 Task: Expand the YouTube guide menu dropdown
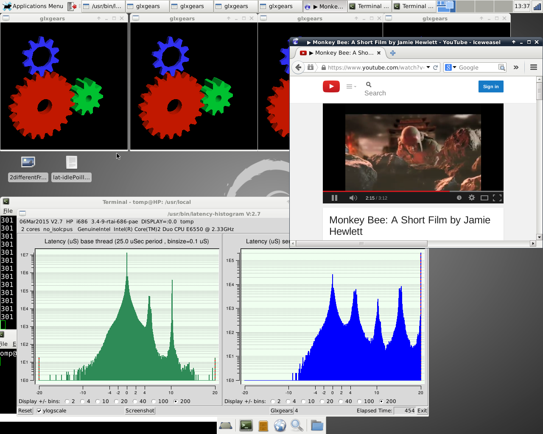351,86
